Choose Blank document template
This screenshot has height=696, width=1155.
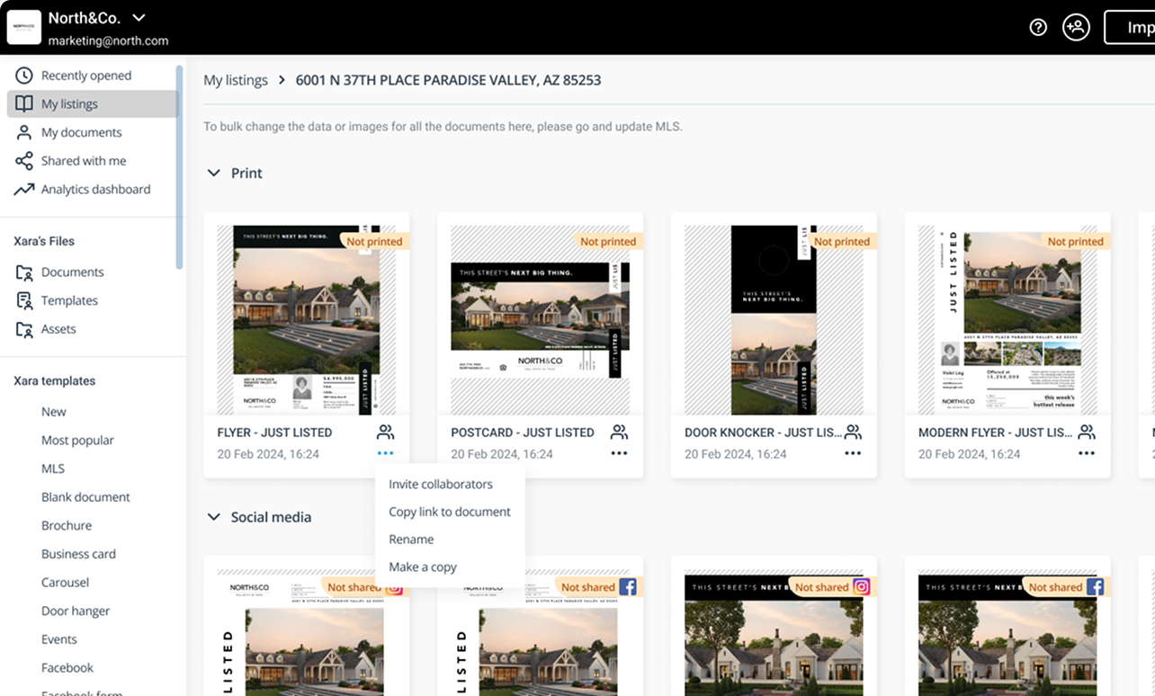coord(85,496)
